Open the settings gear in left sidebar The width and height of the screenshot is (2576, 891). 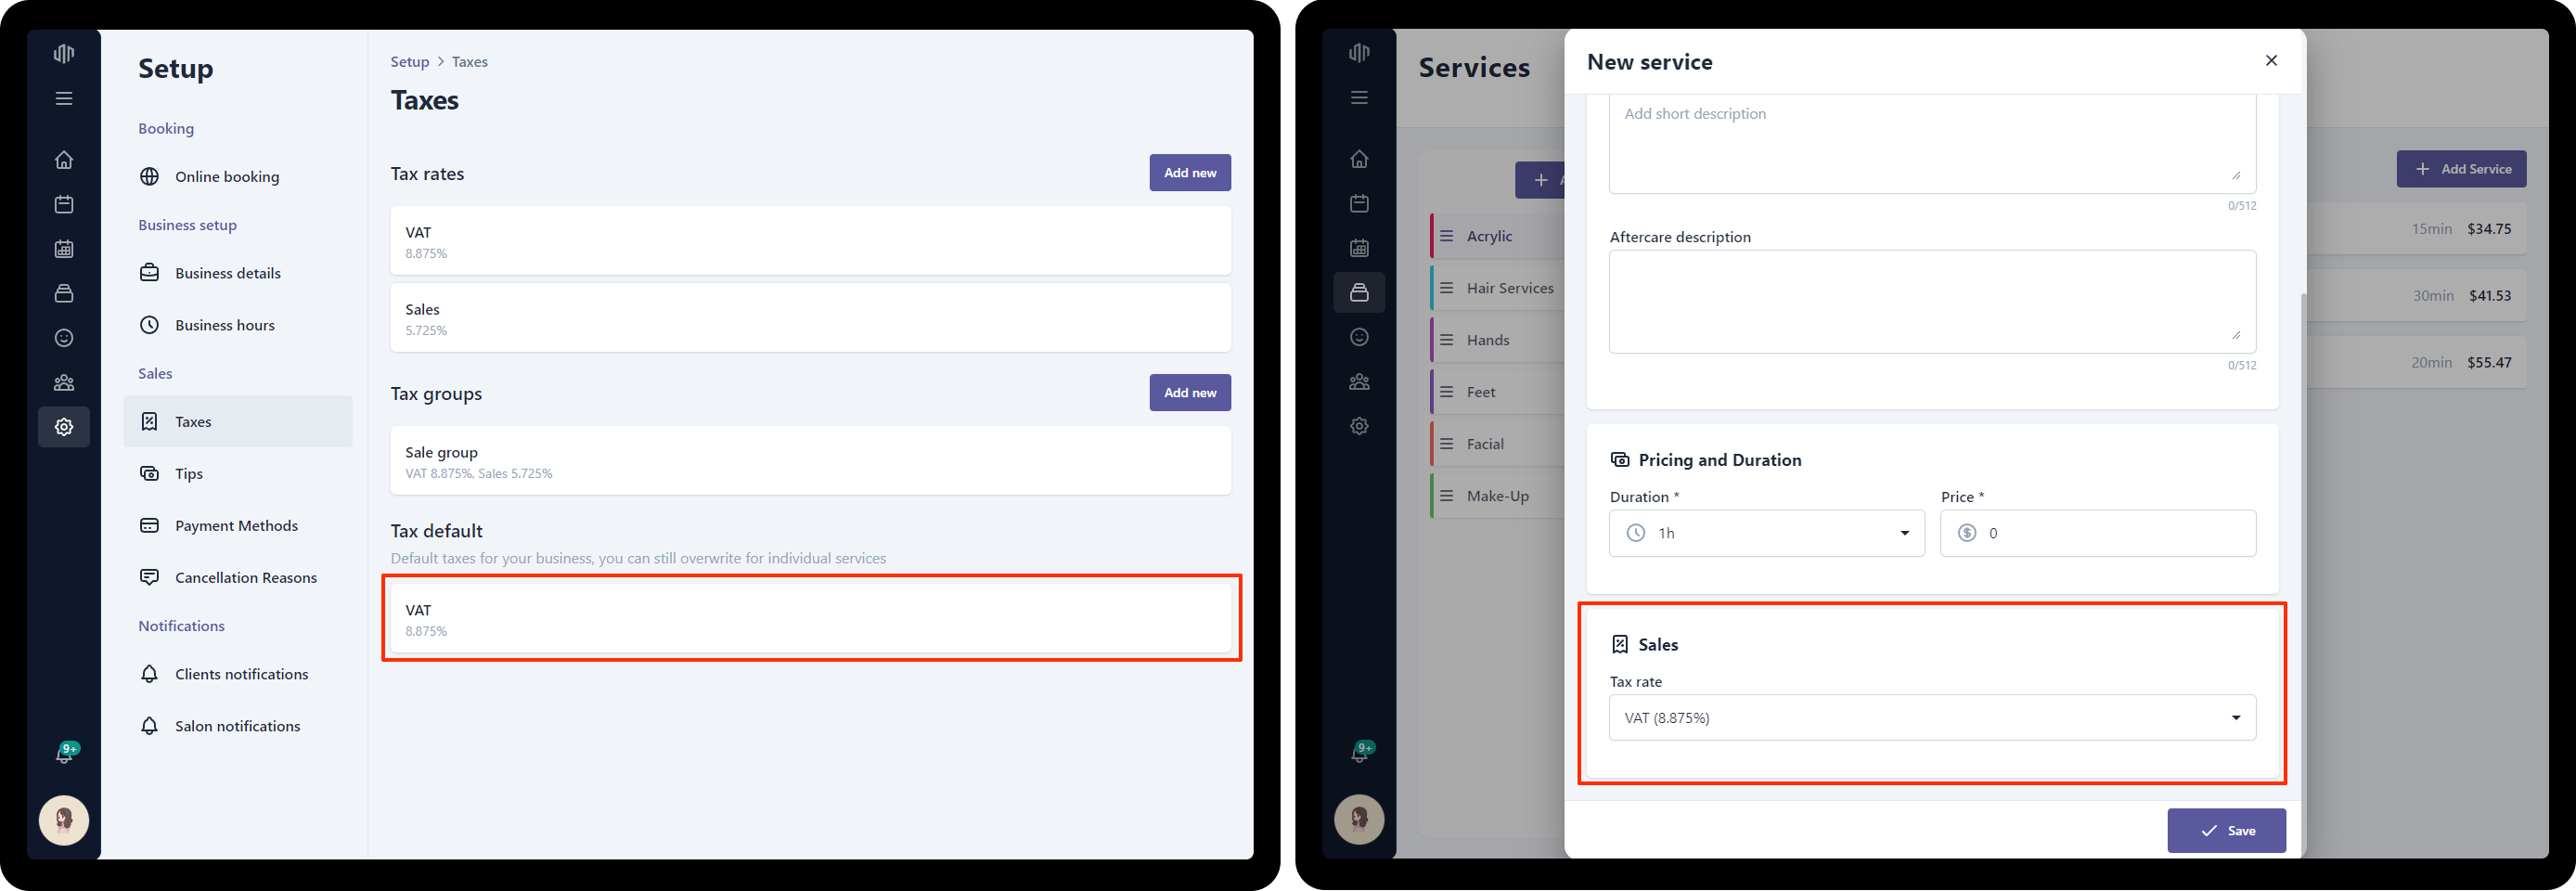[x=64, y=427]
